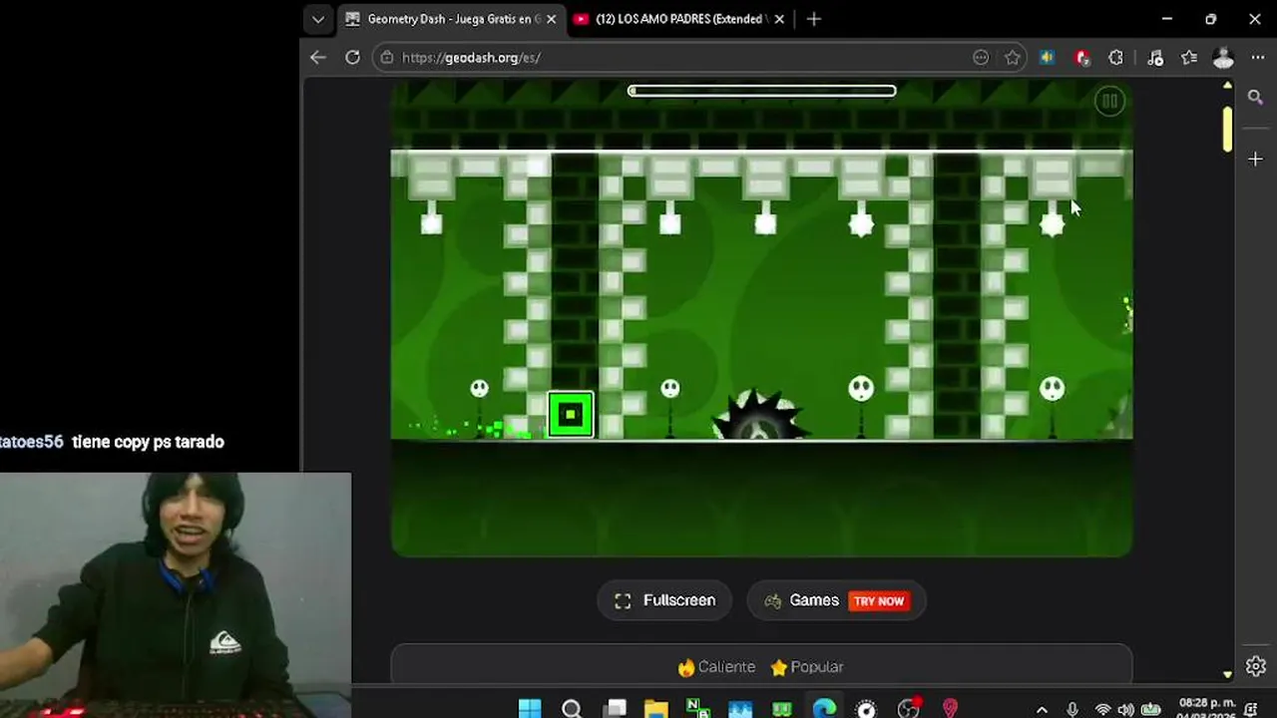Open Edge Settings and more menu
The image size is (1277, 718).
coord(1257,58)
